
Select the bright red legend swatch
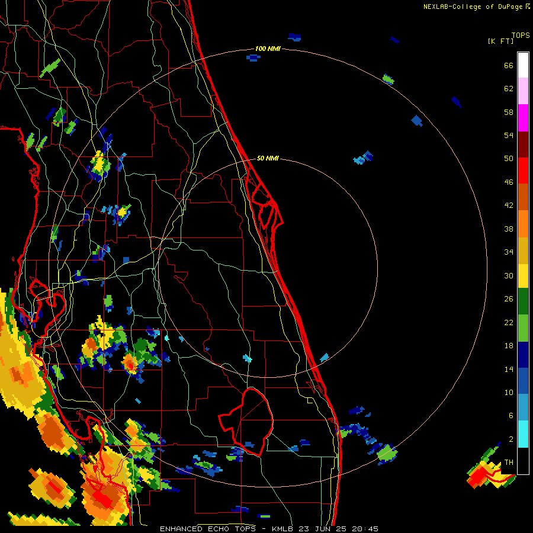pyautogui.click(x=523, y=171)
